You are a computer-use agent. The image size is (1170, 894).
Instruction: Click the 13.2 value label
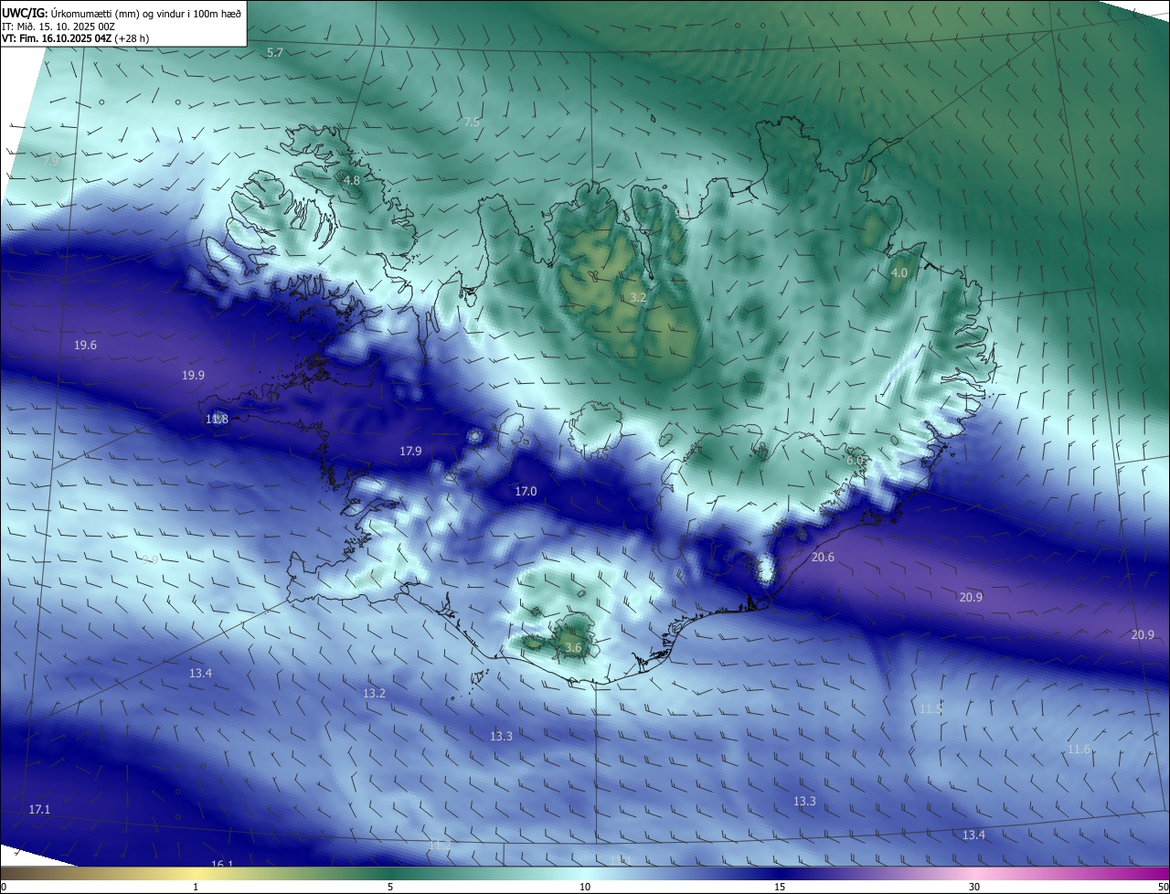(x=374, y=694)
